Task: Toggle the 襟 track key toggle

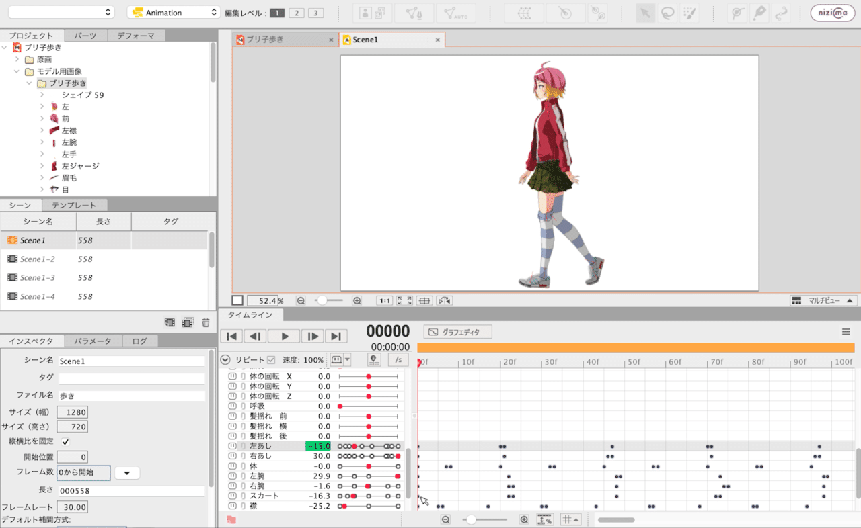Action: point(232,506)
